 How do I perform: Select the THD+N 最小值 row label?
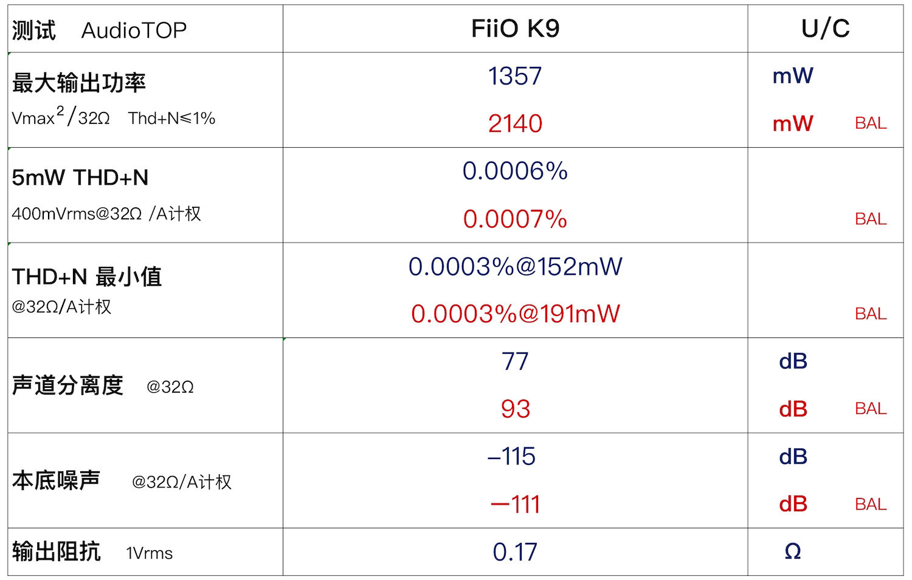(87, 277)
